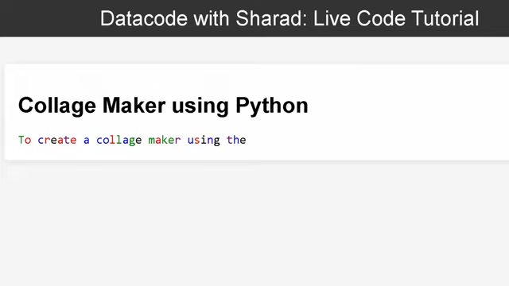This screenshot has height=286, width=509.
Task: Click the word 'Code' in the header title
Action: [x=380, y=18]
